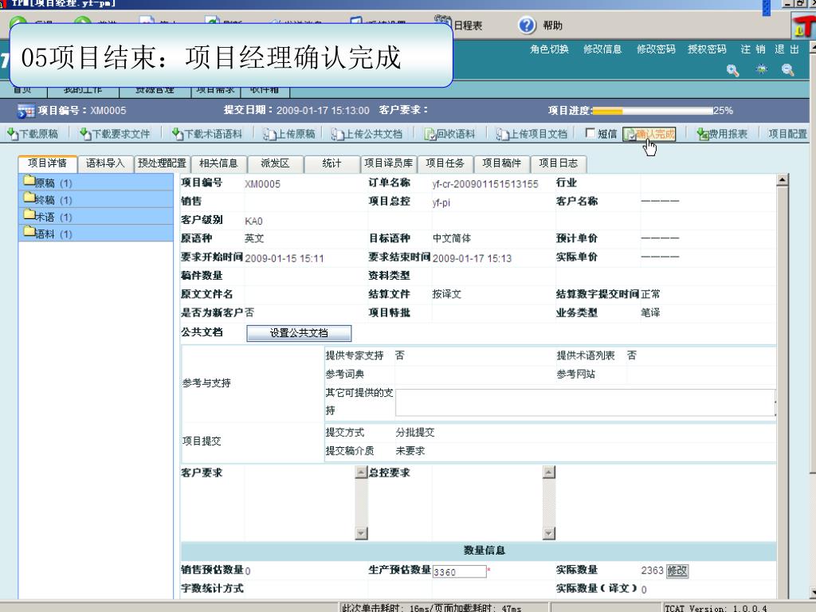The height and width of the screenshot is (612, 816).
Task: Click 回收语料 toolbar item
Action: 449,134
